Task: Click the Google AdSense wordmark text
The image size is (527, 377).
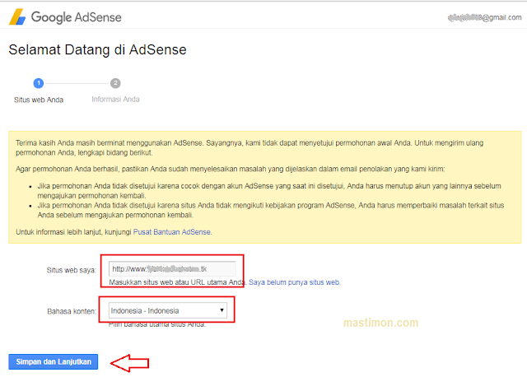Action: [77, 17]
